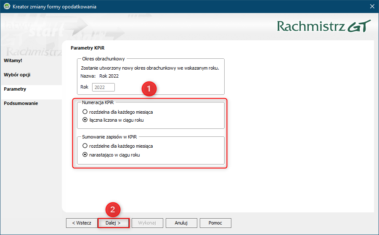
Task: Select separate KPiR numbering for each month
Action: [x=85, y=112]
